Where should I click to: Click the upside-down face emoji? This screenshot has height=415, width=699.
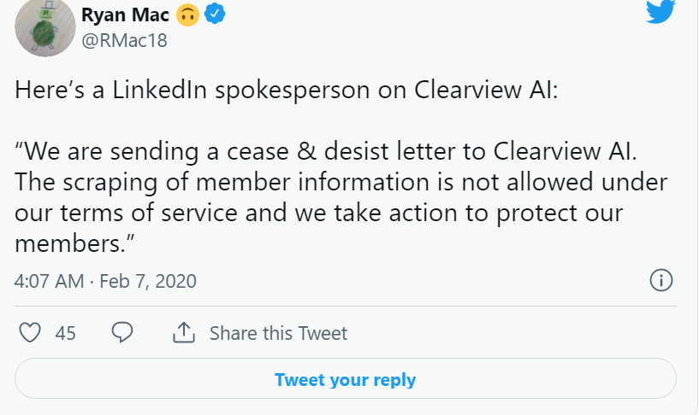(x=187, y=15)
